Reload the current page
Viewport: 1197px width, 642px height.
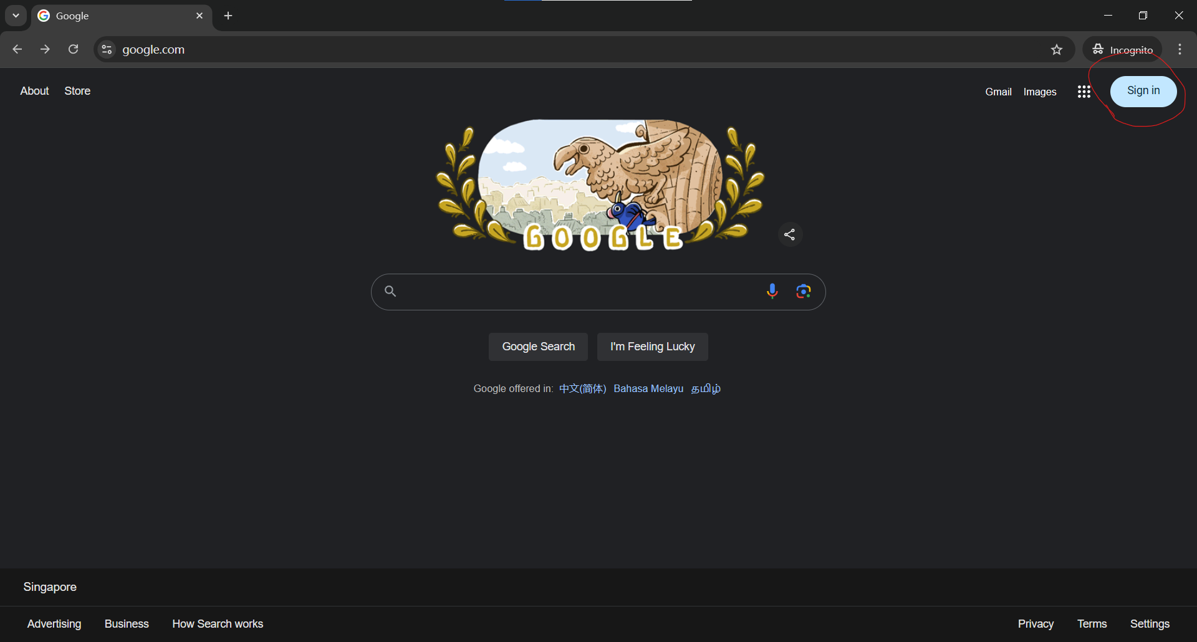73,49
